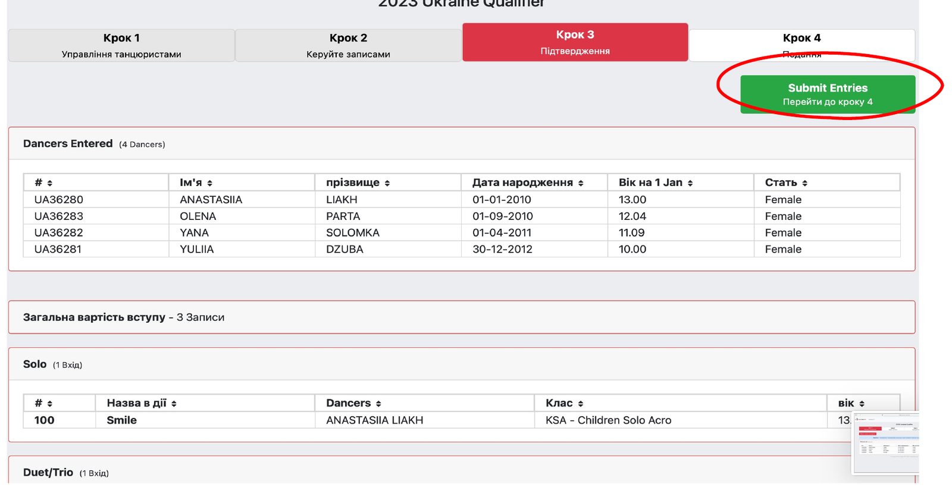This screenshot has width=952, height=491.
Task: Click the Загальна вартість вступу heading
Action: 94,317
